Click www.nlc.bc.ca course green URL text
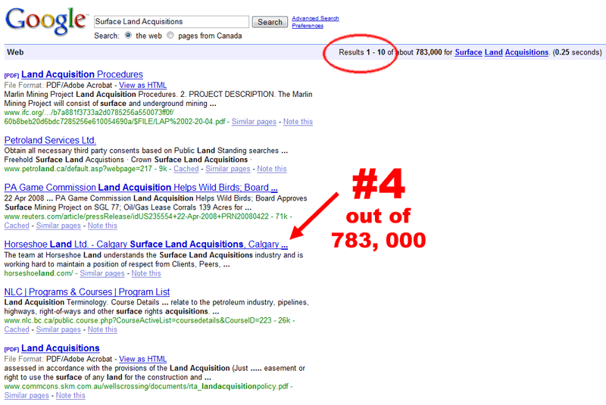This screenshot has width=606, height=405. coord(138,320)
